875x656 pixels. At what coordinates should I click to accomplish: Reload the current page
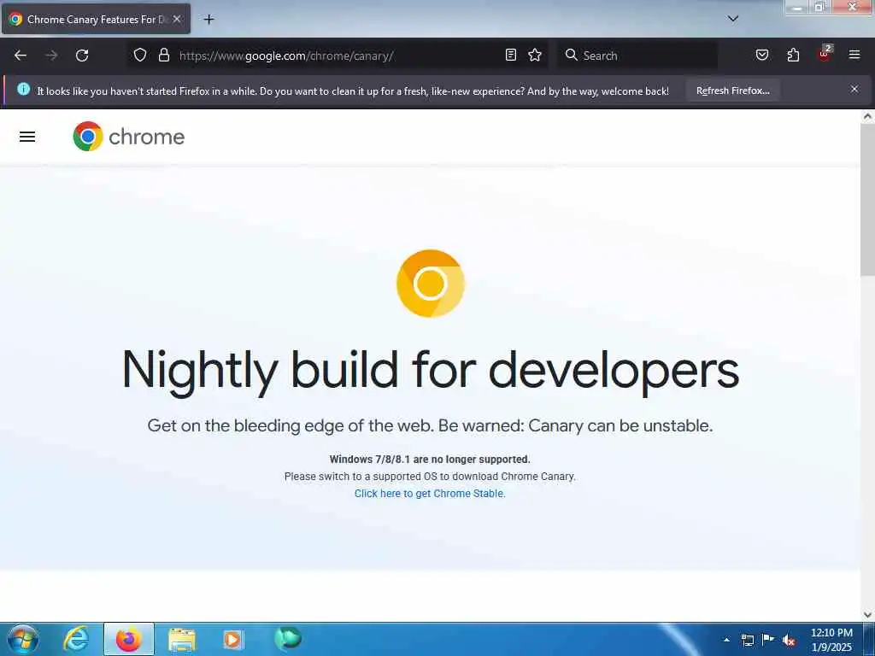pyautogui.click(x=82, y=56)
